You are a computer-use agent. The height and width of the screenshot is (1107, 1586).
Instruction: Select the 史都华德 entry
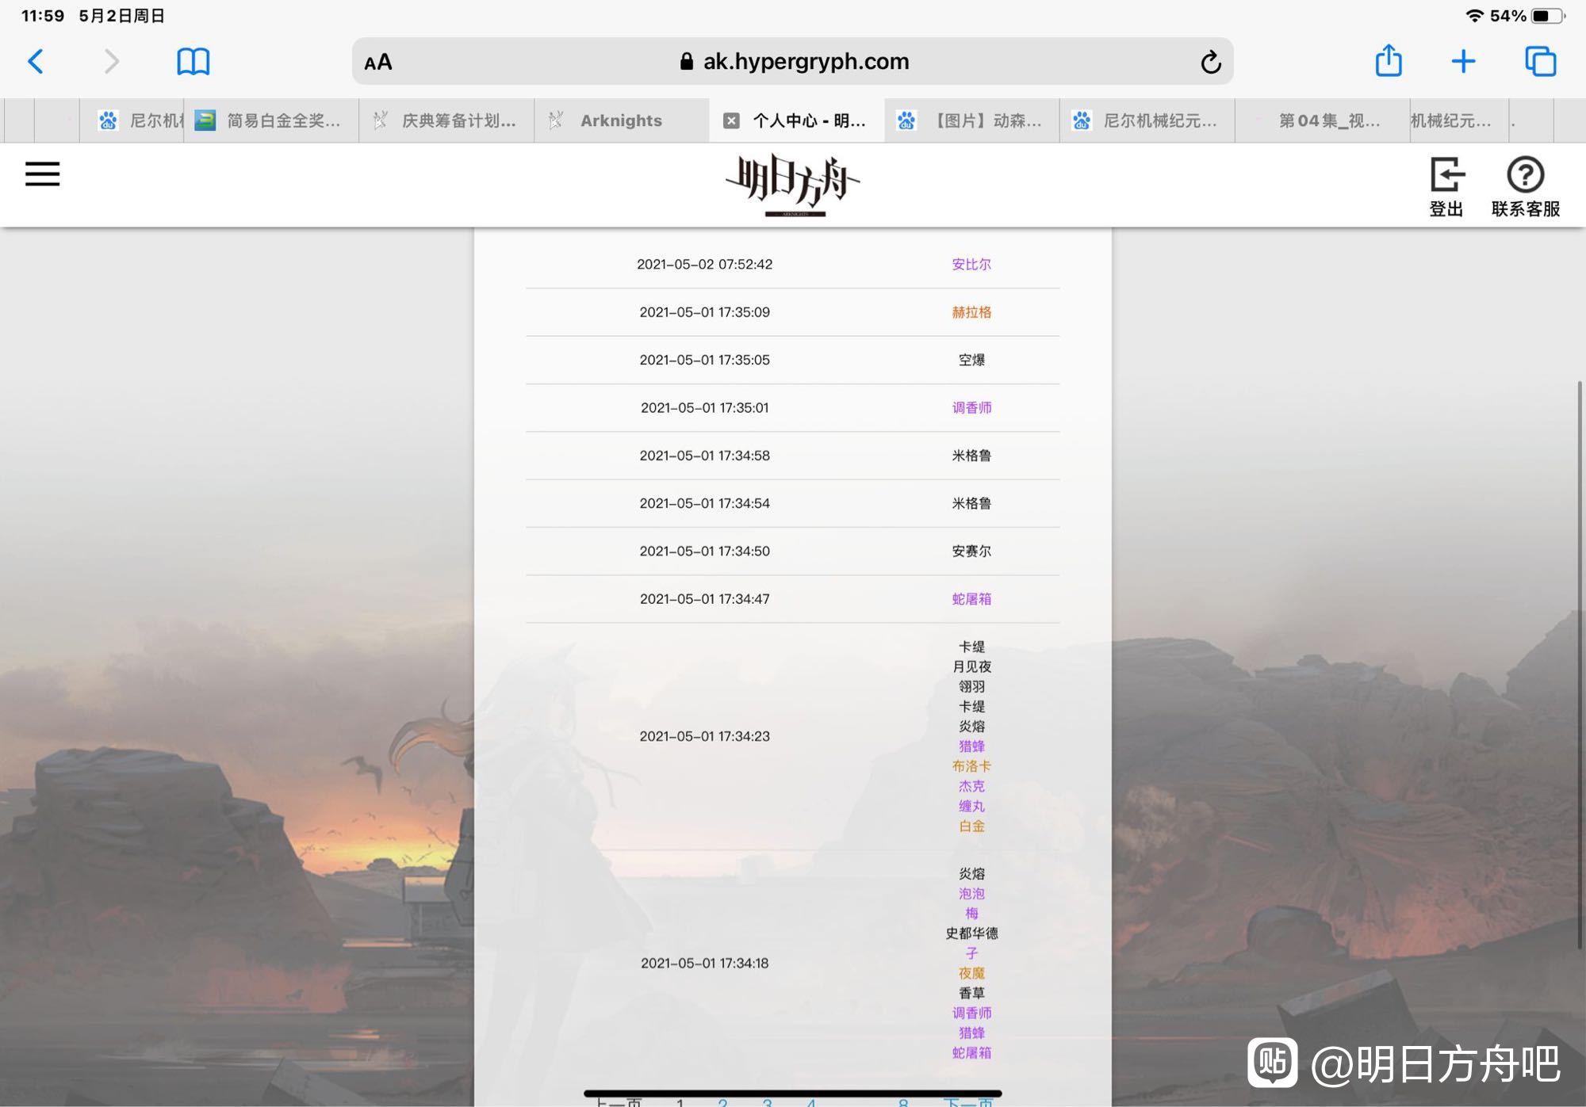(x=971, y=933)
